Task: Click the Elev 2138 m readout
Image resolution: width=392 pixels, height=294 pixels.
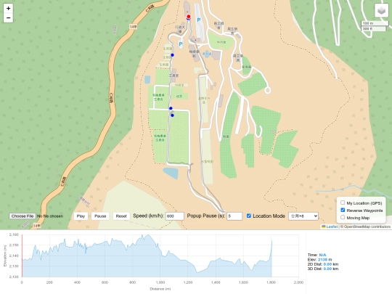Action: click(319, 259)
